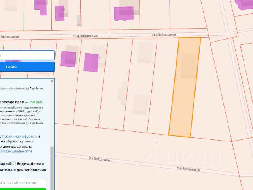This screenshot has height=190, width=253.
Task: Select the orange highlighted land plot
Action: (185, 87)
